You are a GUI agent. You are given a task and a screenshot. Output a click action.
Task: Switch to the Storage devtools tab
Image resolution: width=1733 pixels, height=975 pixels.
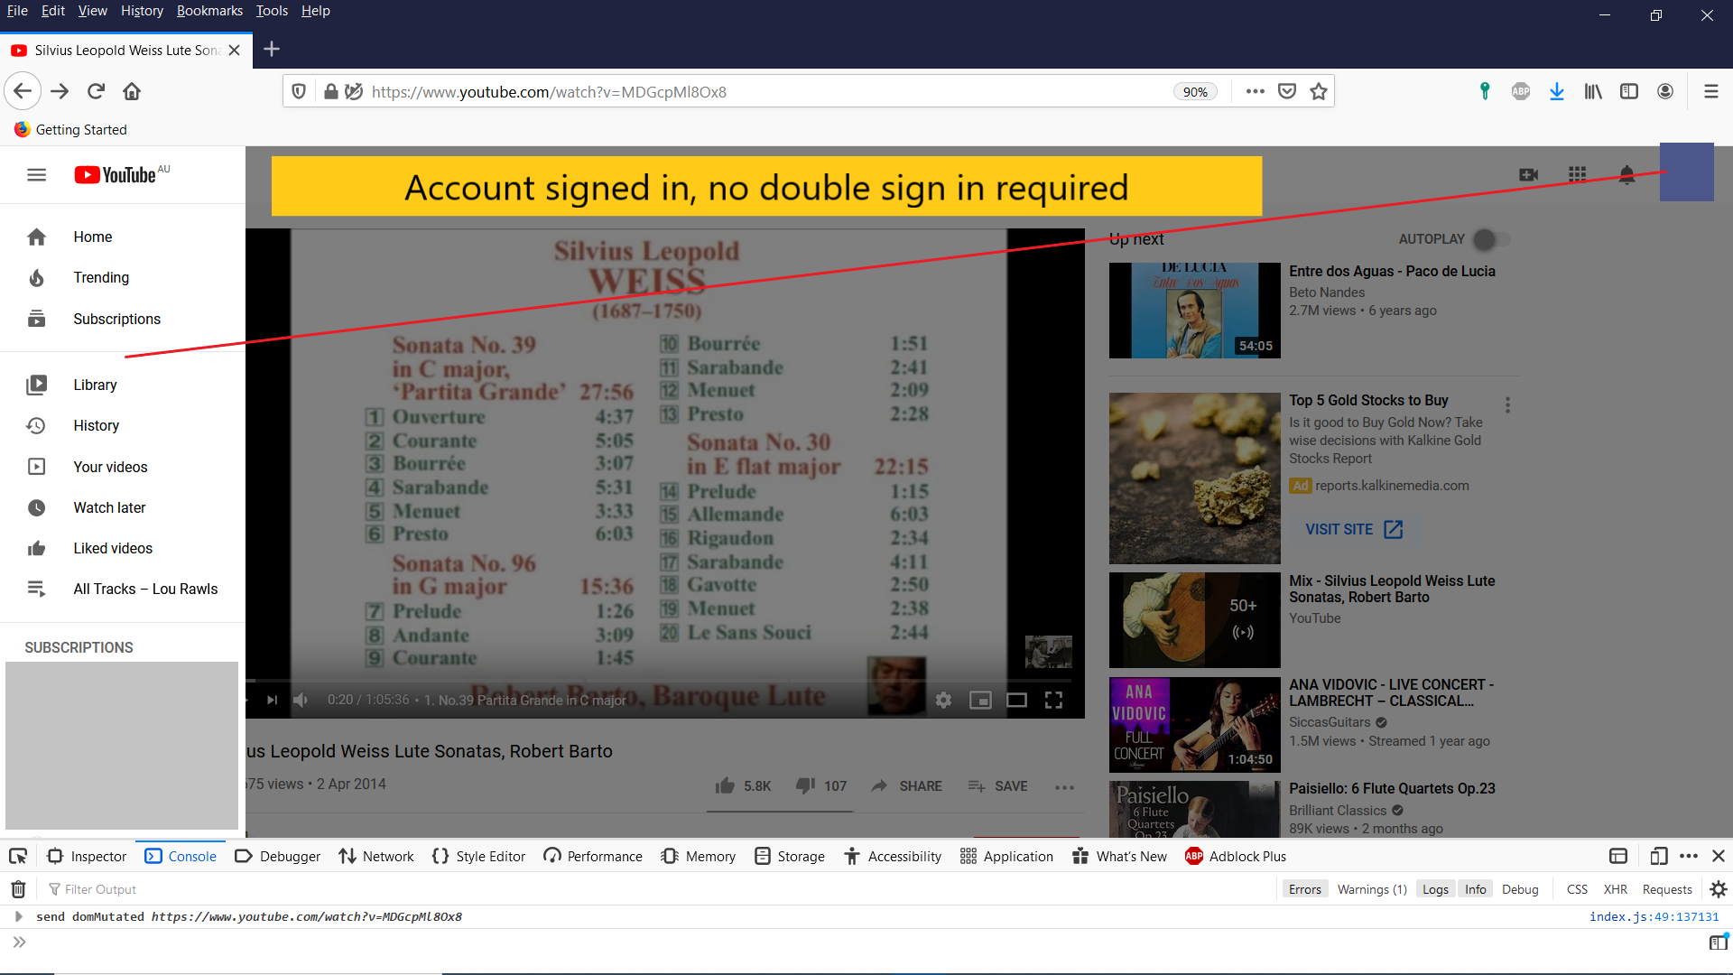tap(790, 856)
